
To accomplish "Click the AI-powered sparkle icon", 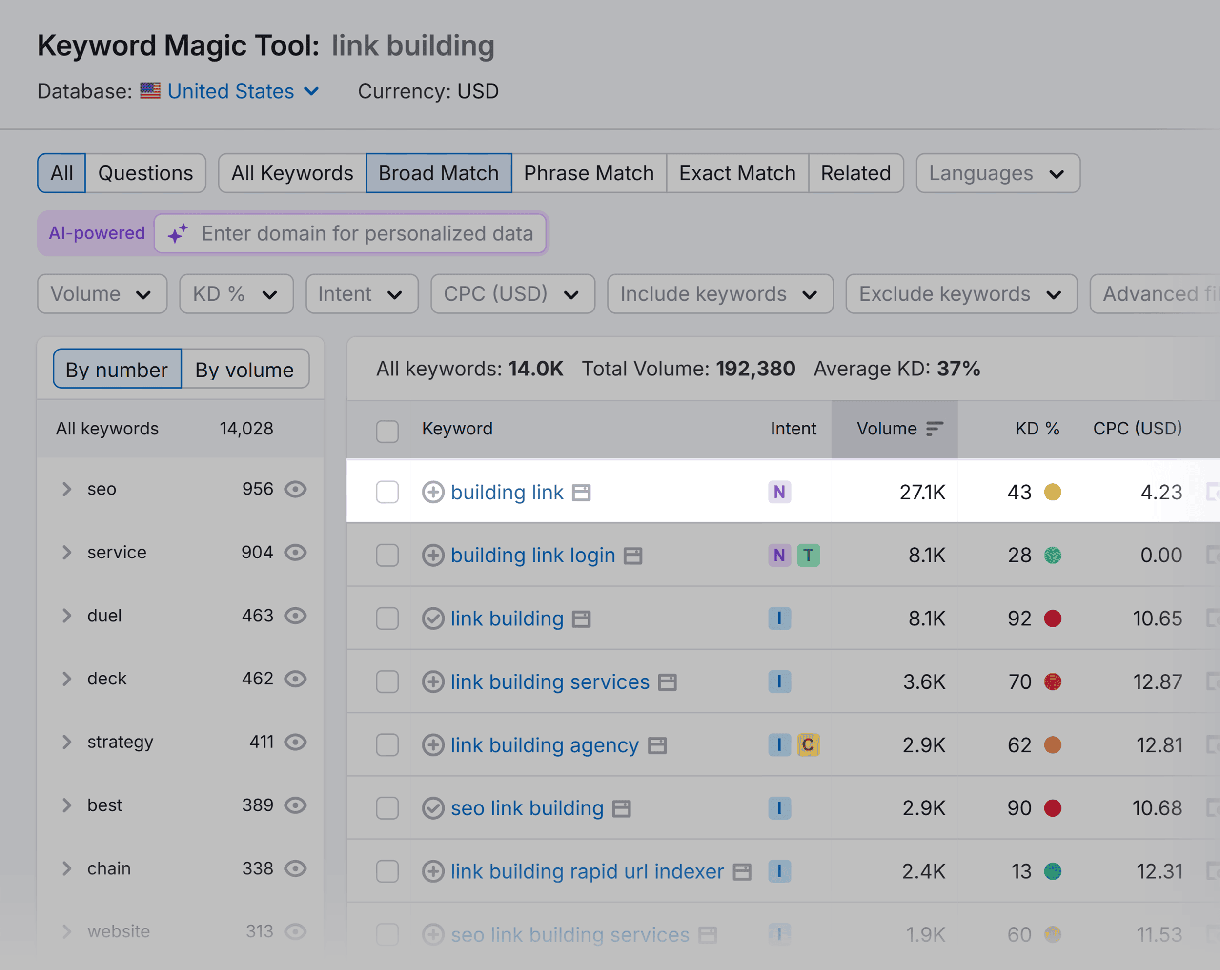I will 178,233.
